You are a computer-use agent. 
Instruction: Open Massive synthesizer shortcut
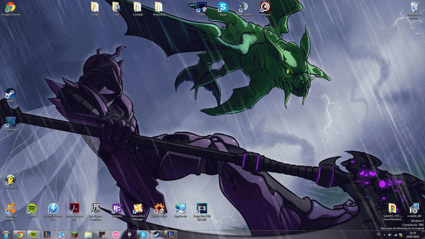click(x=265, y=7)
